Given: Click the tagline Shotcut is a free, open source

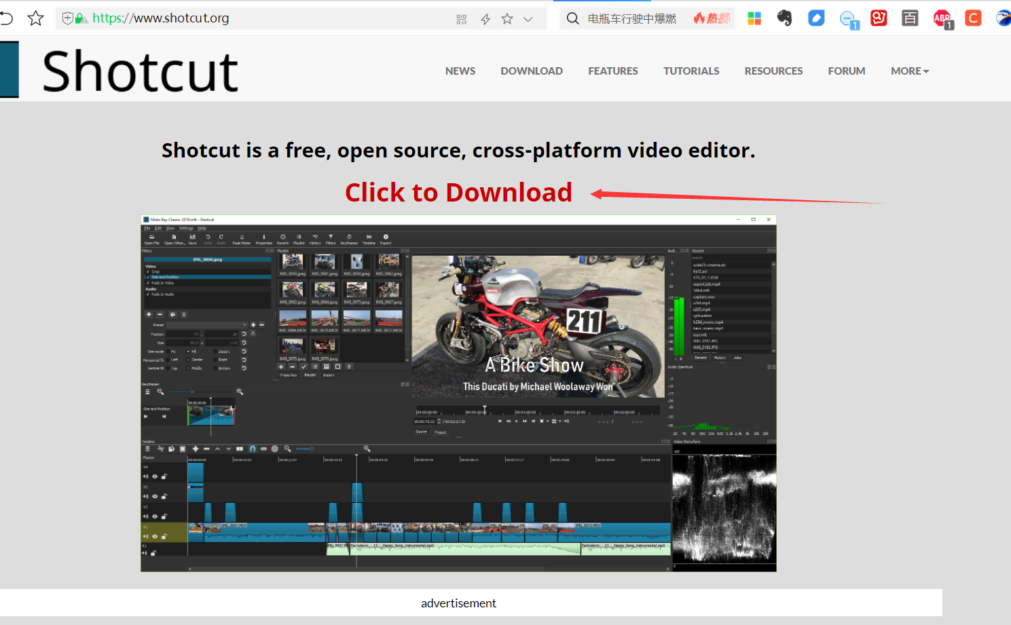Looking at the screenshot, I should coord(458,150).
